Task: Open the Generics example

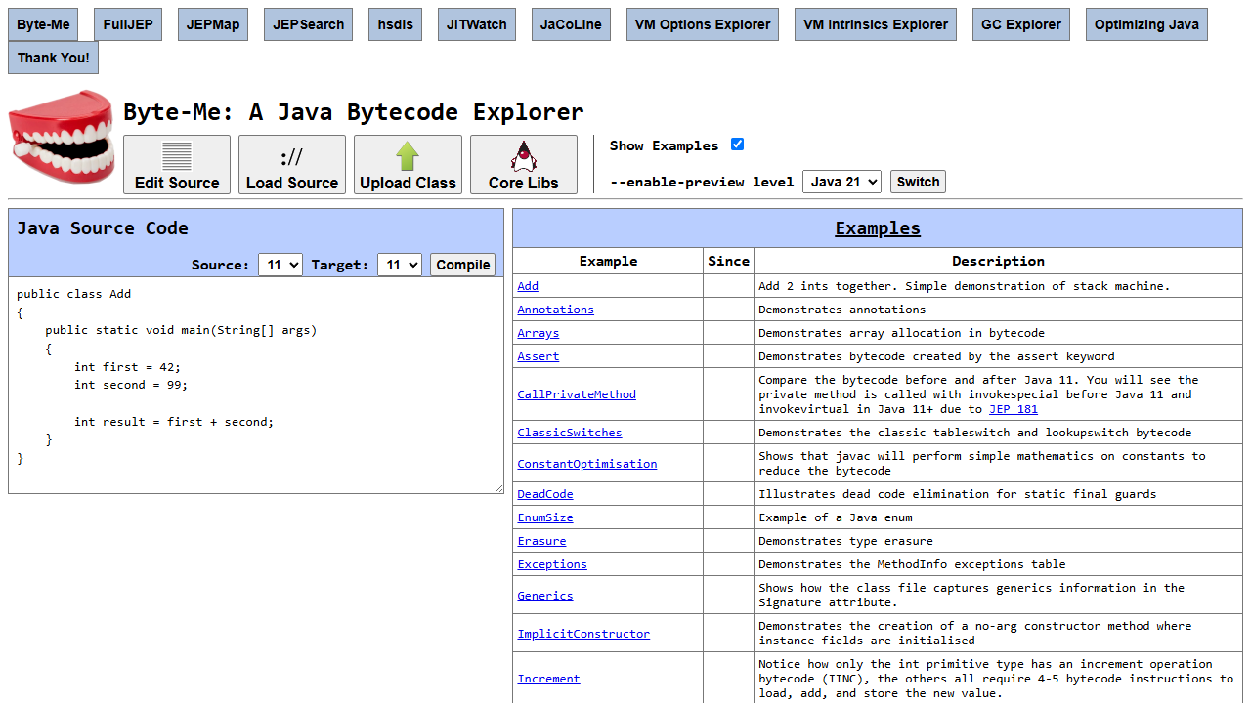Action: (x=545, y=596)
